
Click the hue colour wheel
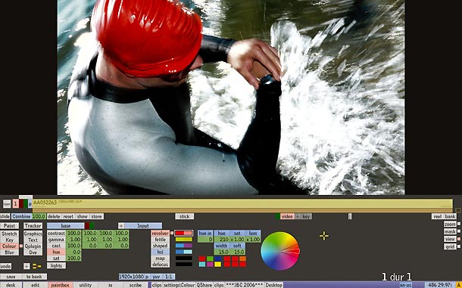280,251
